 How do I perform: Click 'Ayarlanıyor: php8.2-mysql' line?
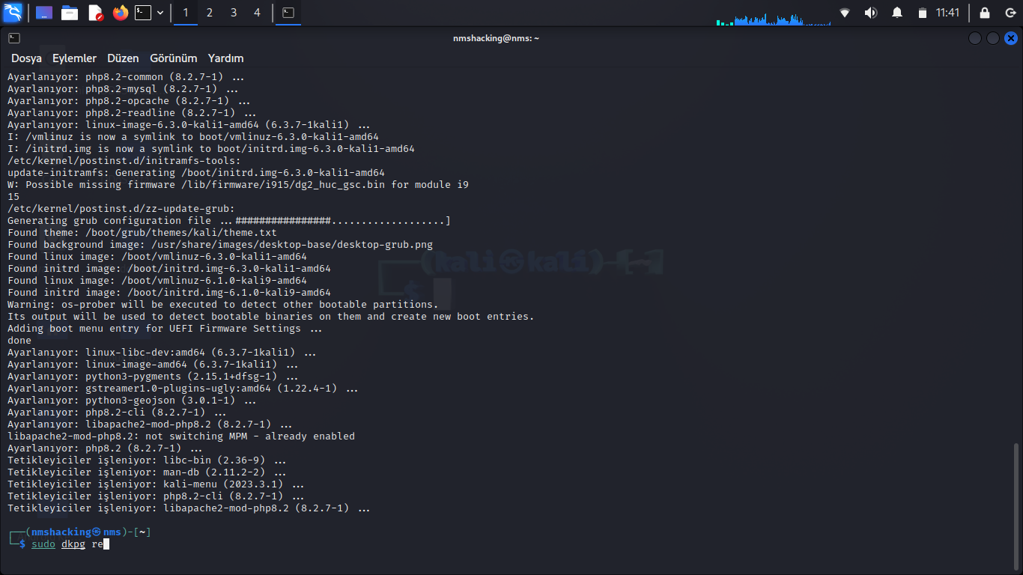tap(123, 89)
